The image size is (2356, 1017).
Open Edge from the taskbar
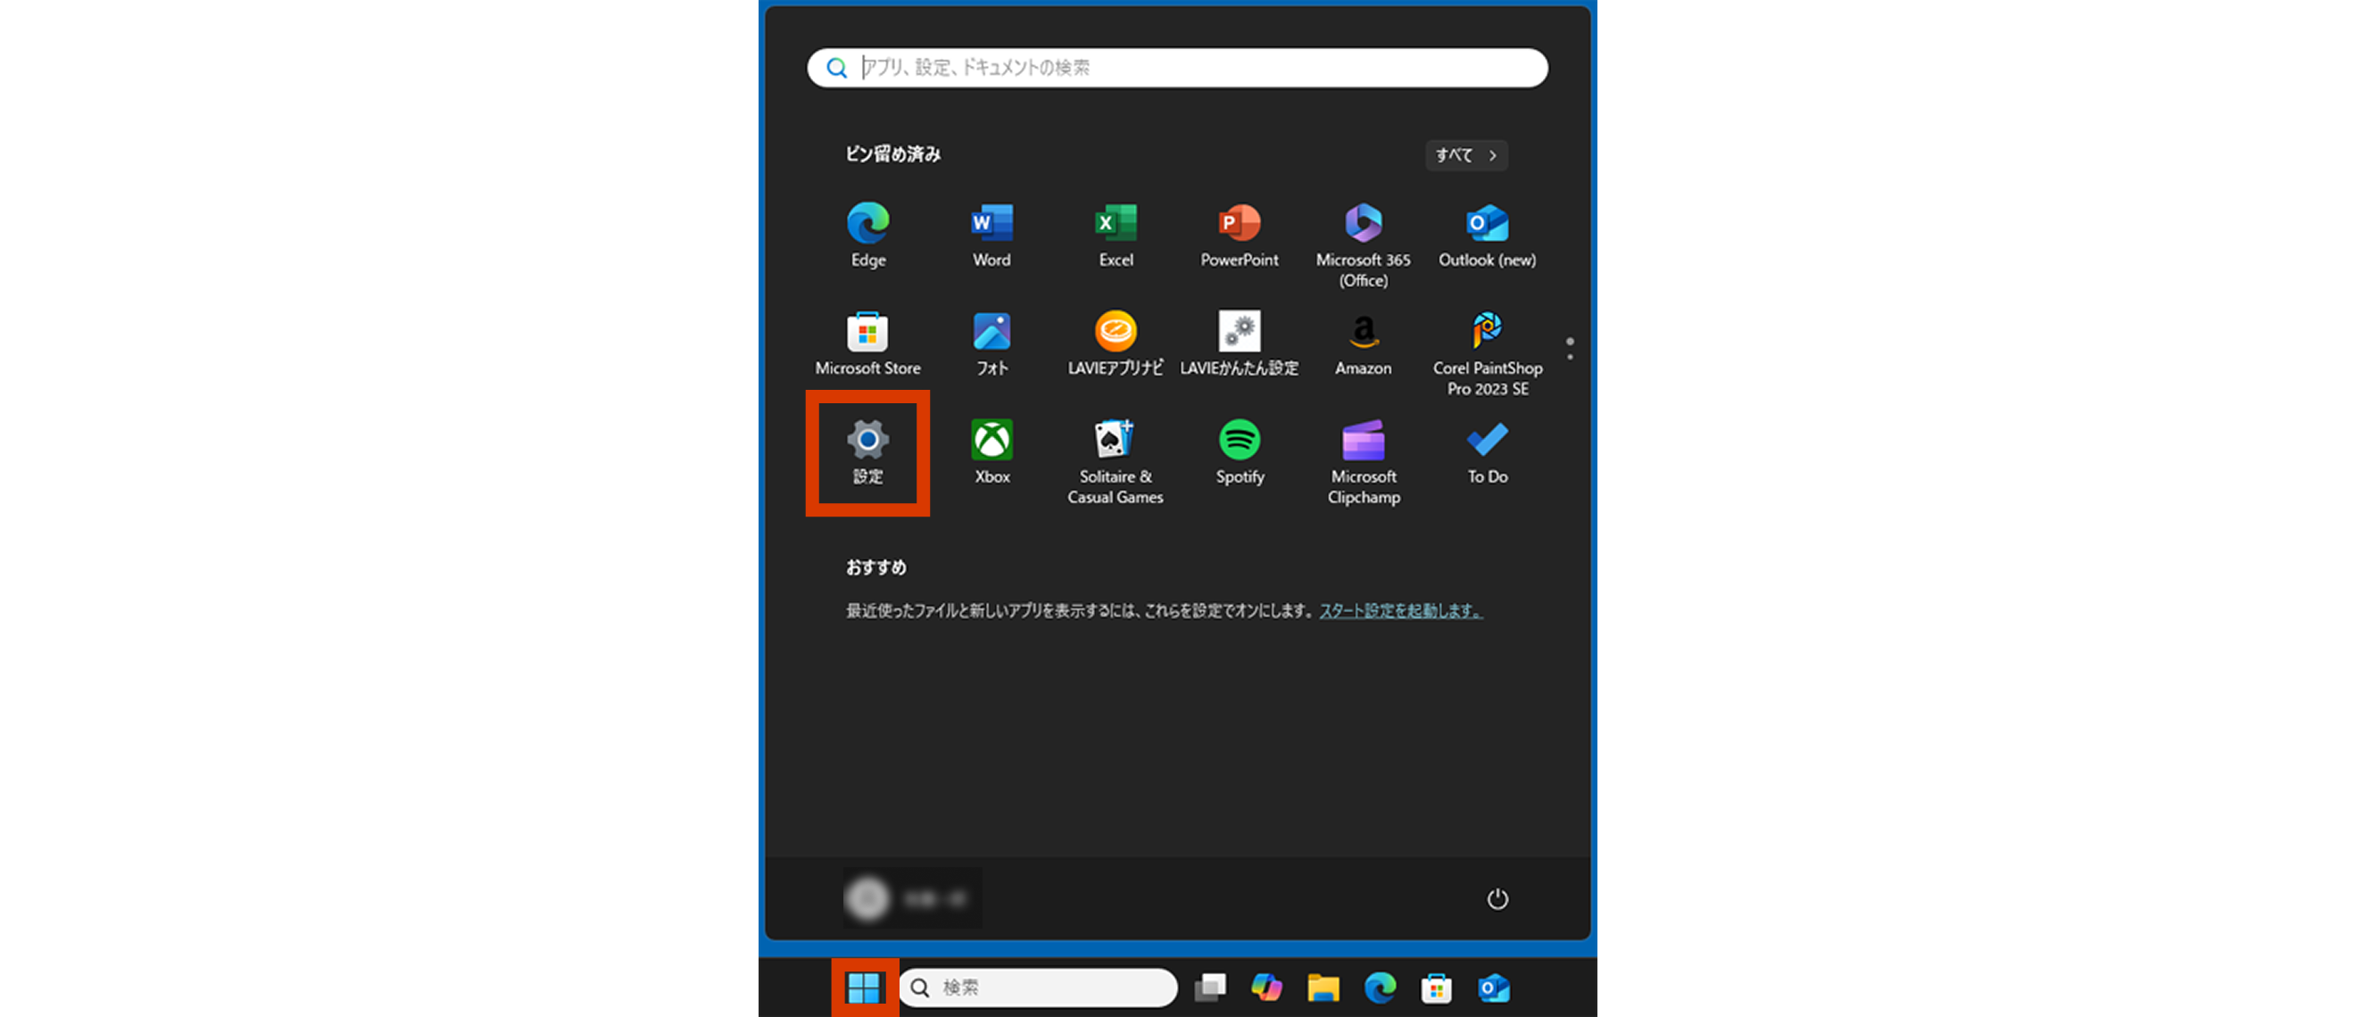[1380, 988]
